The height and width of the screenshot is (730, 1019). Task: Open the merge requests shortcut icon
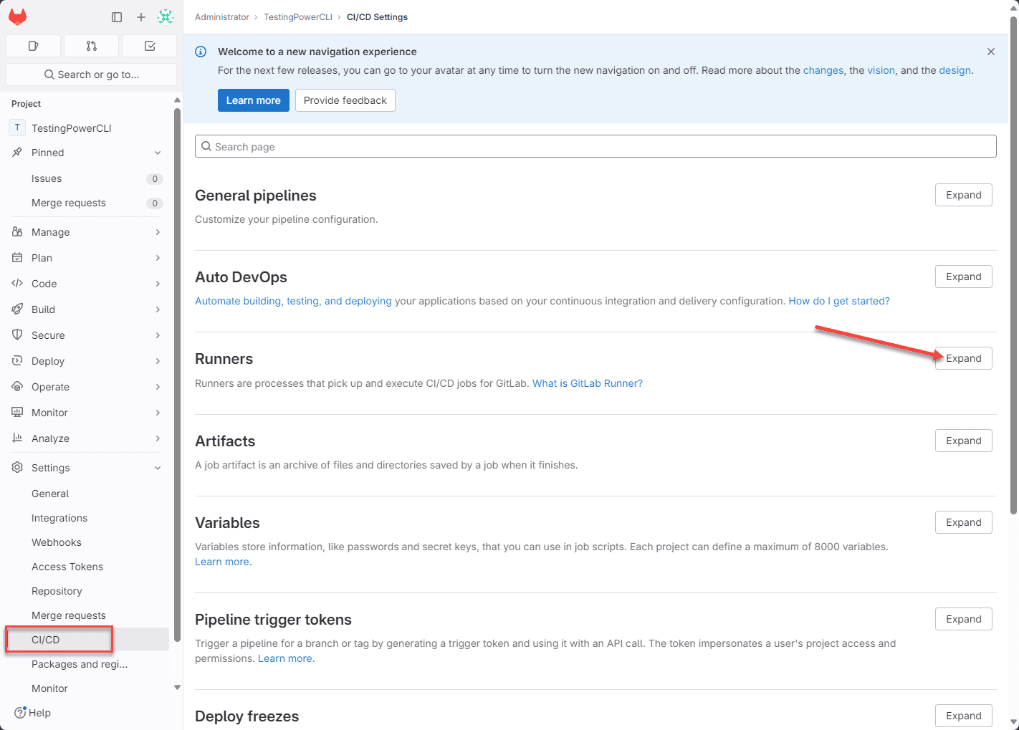pos(91,46)
